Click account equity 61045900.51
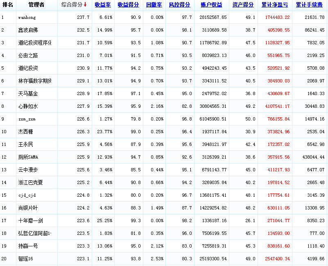The height and width of the screenshot is (266, 328). [x=213, y=119]
